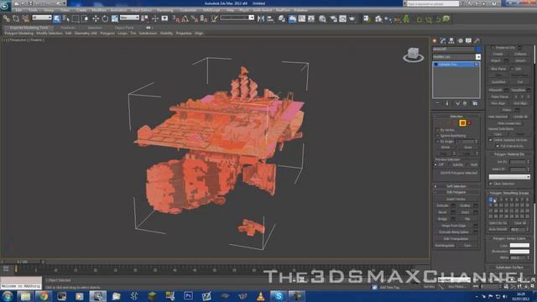Click the vertex Illumination swatch

(x=519, y=252)
